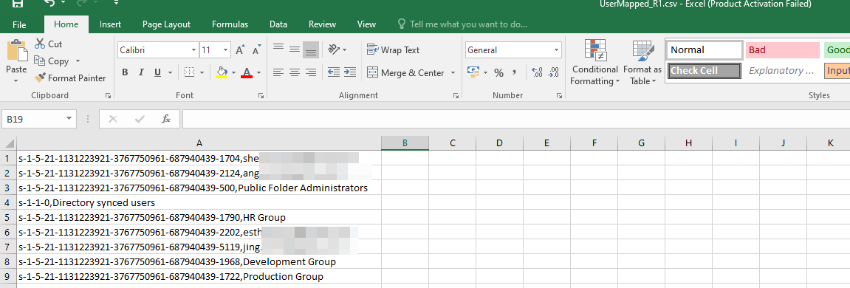Customize Quick Access Toolbar dropdown
This screenshot has height=288, width=850.
click(117, 3)
